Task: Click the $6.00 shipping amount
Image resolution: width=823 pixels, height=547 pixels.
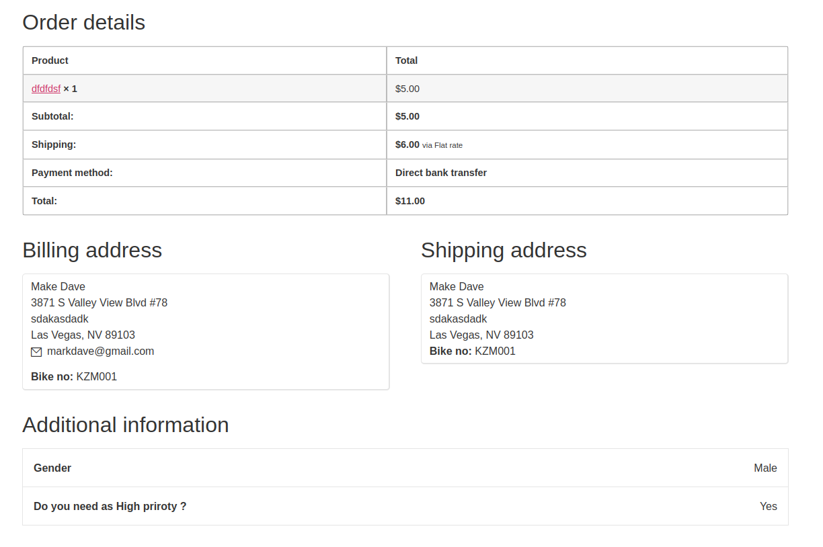Action: 407,144
